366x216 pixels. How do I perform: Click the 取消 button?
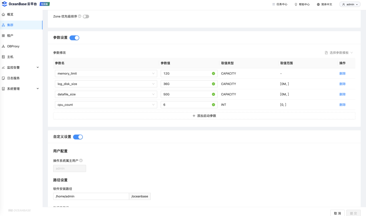tap(337, 213)
